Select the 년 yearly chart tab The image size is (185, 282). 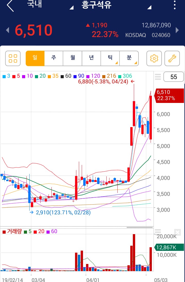(x=91, y=58)
